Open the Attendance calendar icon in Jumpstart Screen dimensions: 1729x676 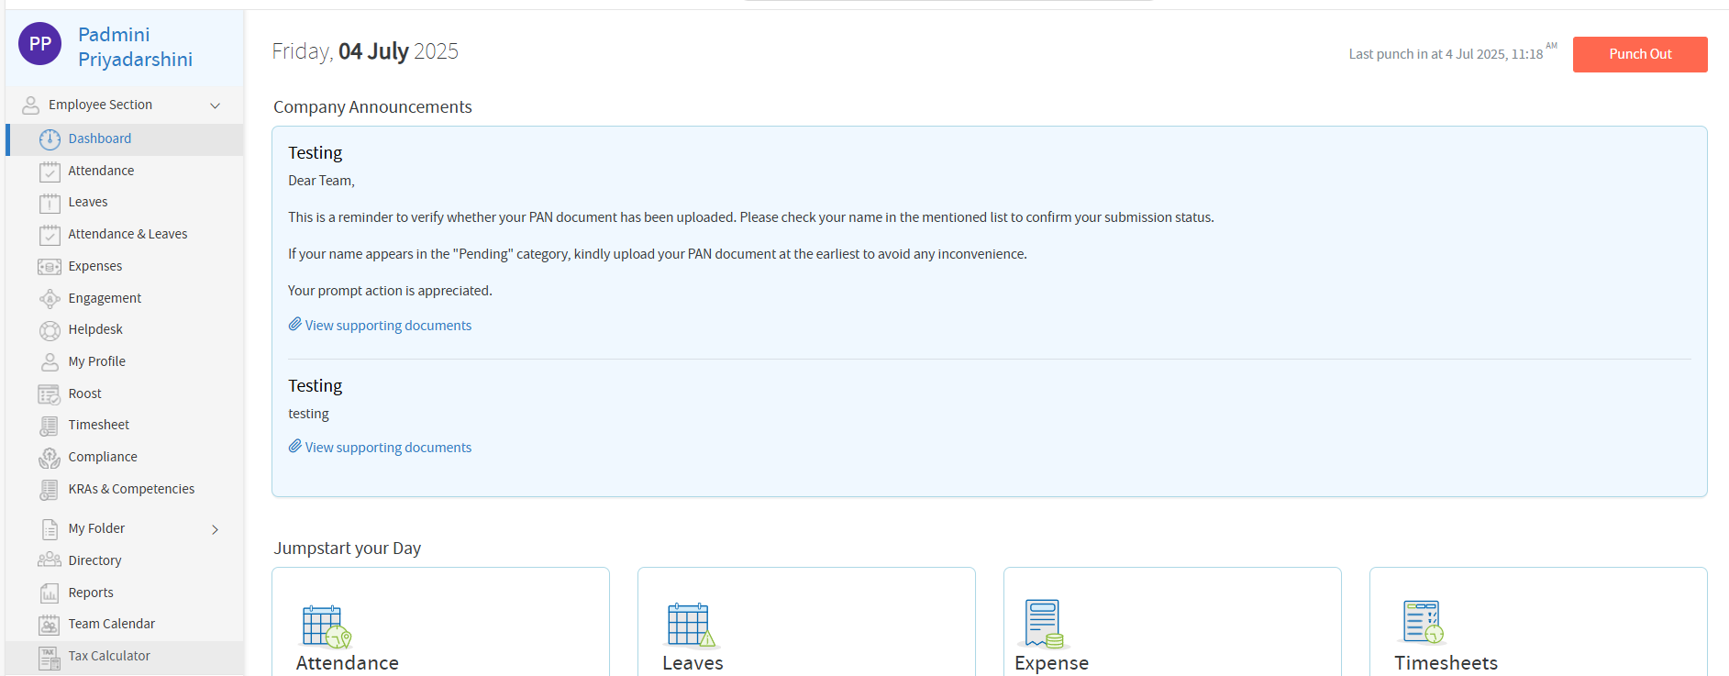click(326, 626)
